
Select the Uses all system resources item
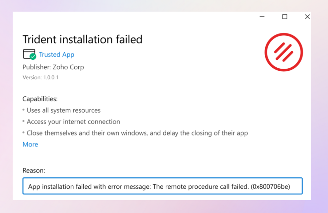coord(63,110)
